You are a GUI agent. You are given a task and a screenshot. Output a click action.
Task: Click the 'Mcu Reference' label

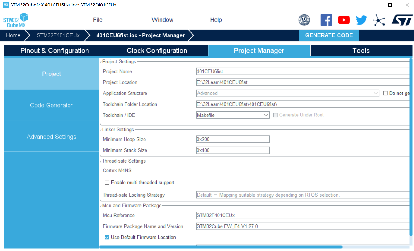(119, 216)
